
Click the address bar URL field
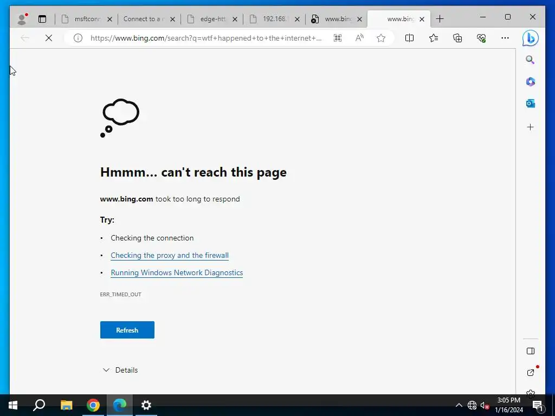click(206, 38)
